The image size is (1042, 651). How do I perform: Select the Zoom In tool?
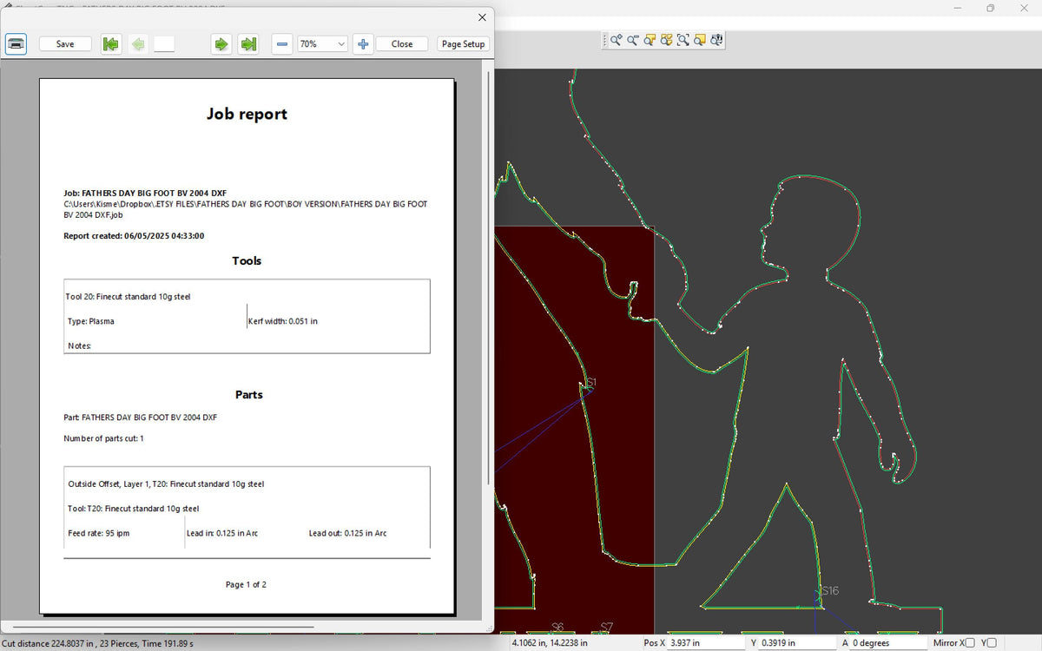616,40
